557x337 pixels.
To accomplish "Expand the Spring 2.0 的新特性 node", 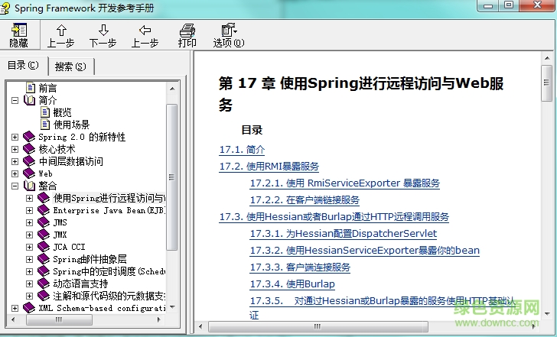I will pyautogui.click(x=15, y=137).
